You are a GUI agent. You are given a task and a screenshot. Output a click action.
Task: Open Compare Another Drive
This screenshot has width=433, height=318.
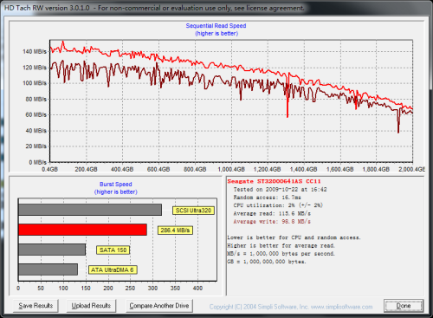[x=159, y=306]
